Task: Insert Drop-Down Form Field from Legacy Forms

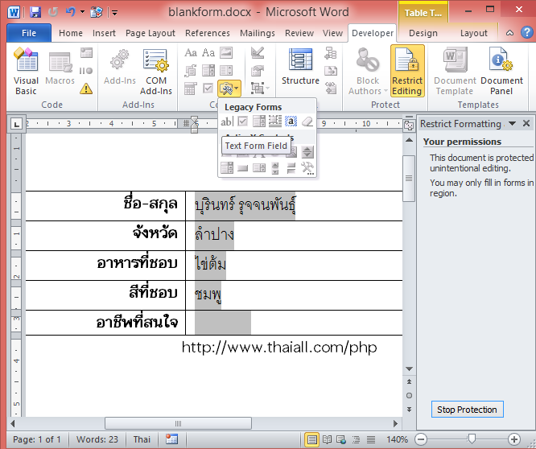Action: coord(258,122)
